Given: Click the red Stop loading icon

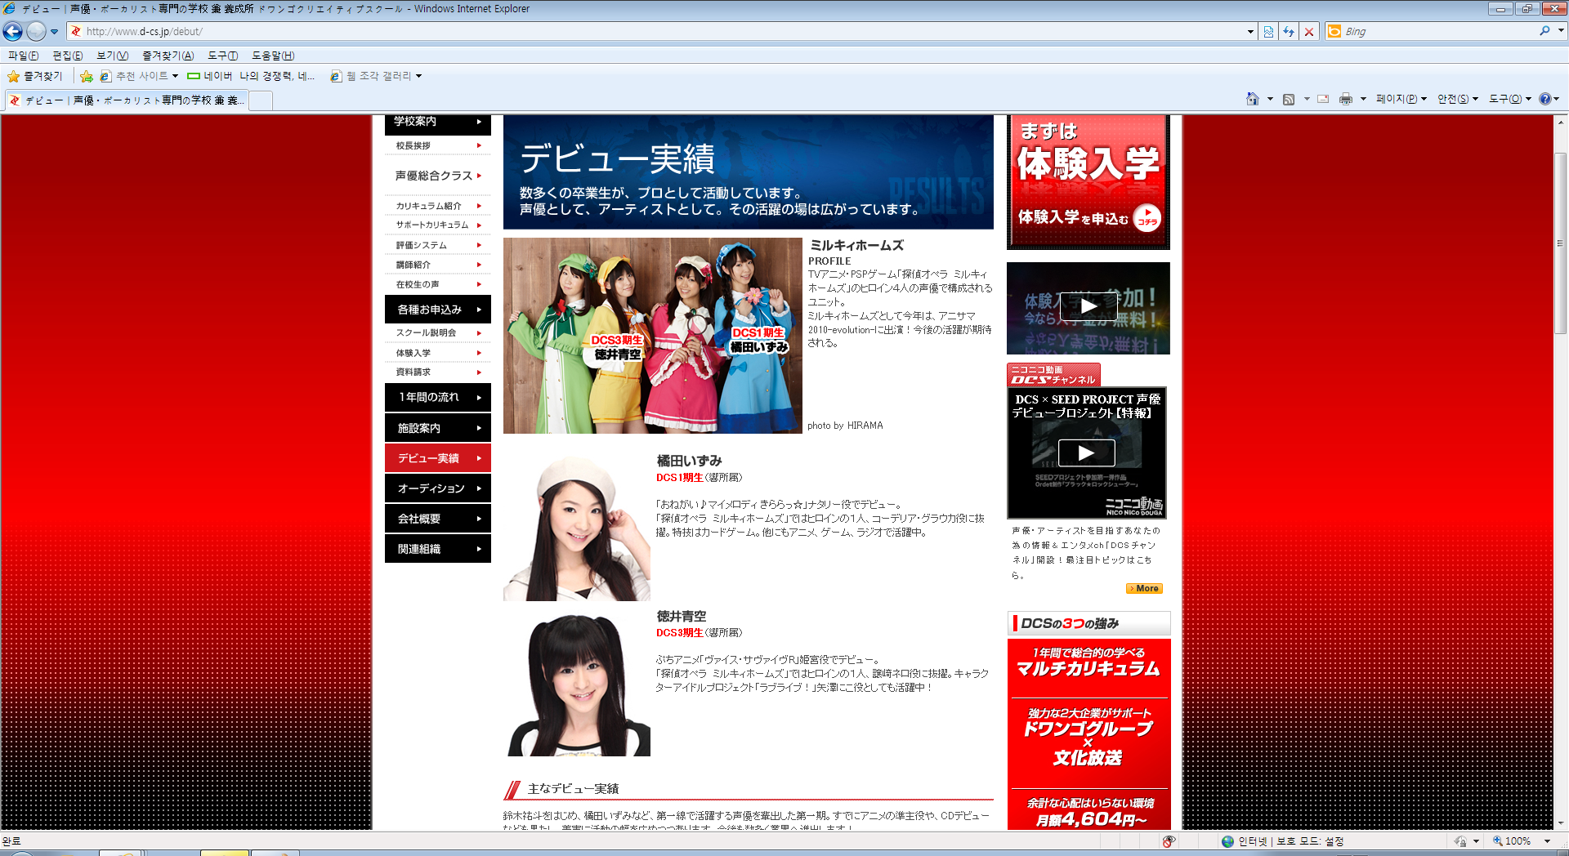Looking at the screenshot, I should (x=1309, y=32).
